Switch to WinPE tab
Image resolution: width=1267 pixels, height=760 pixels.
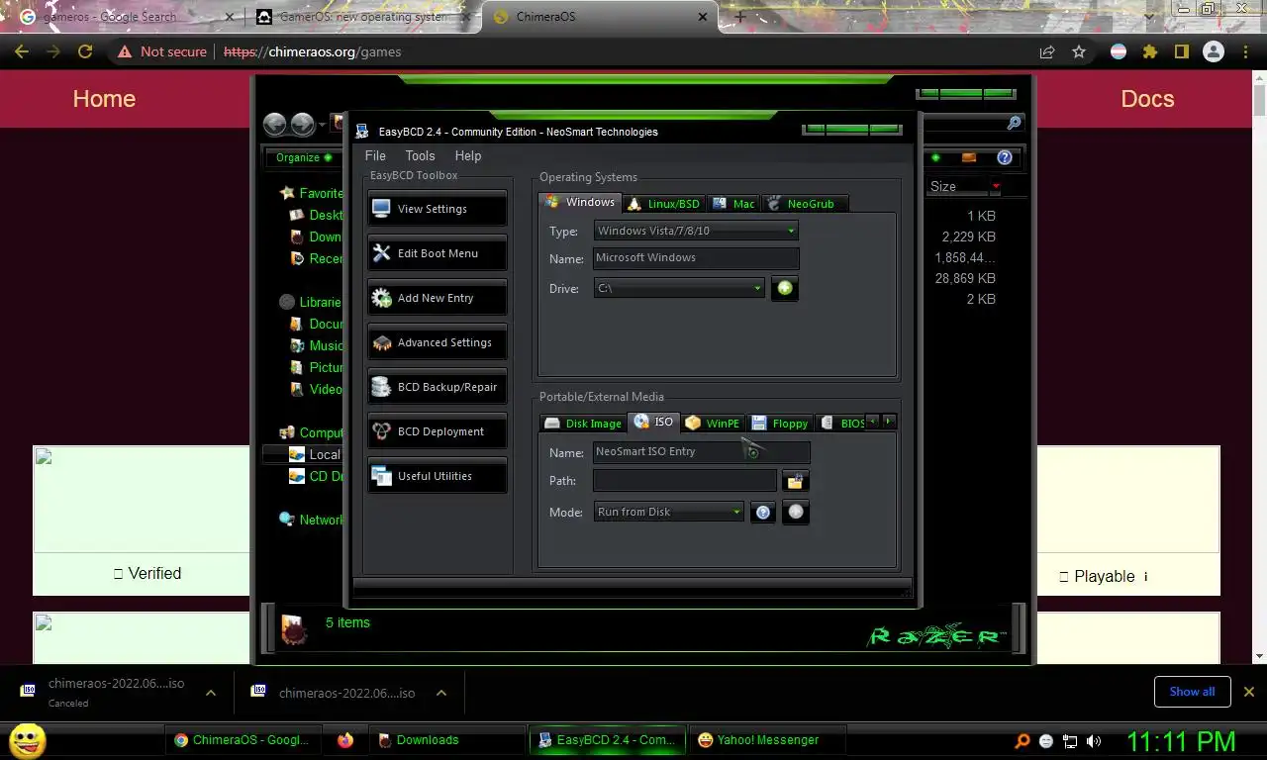(713, 424)
